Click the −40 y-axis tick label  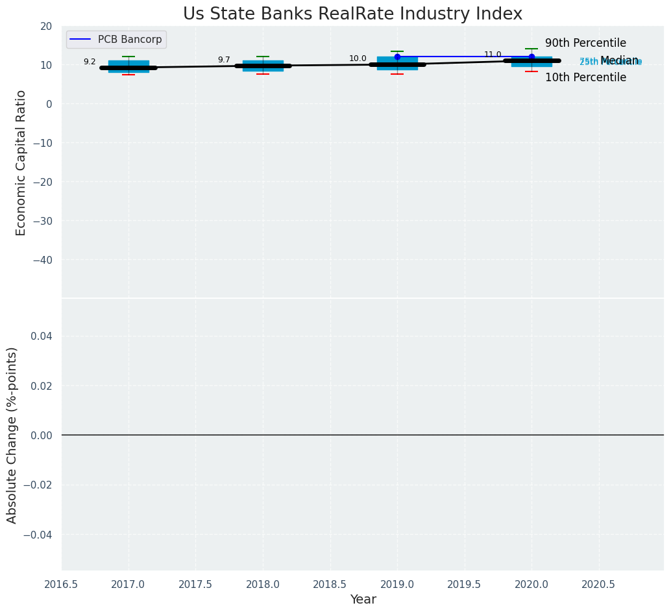(x=41, y=260)
